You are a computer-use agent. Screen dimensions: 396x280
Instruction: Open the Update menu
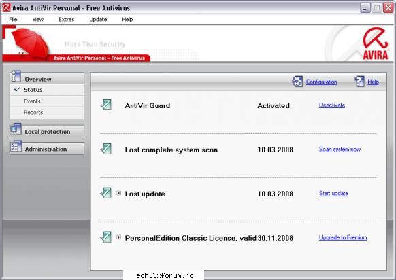click(x=98, y=20)
